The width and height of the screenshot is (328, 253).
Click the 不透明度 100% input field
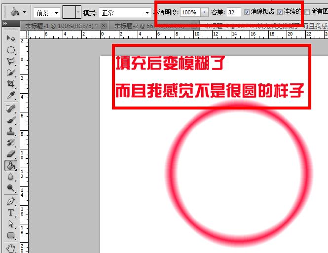(190, 12)
